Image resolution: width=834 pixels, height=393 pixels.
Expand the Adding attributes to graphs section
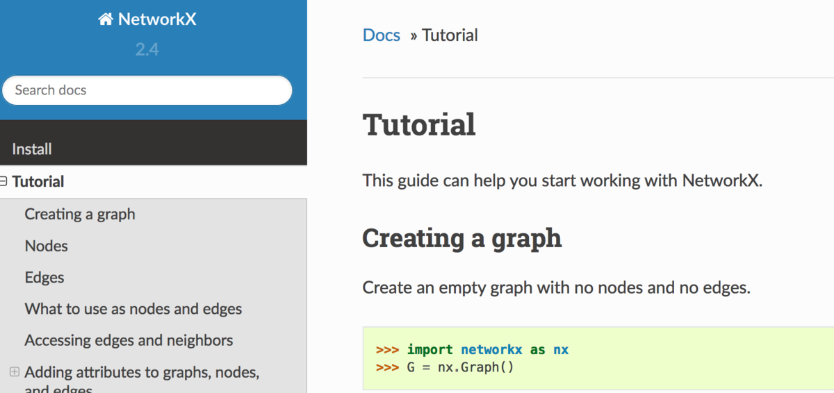(x=15, y=372)
